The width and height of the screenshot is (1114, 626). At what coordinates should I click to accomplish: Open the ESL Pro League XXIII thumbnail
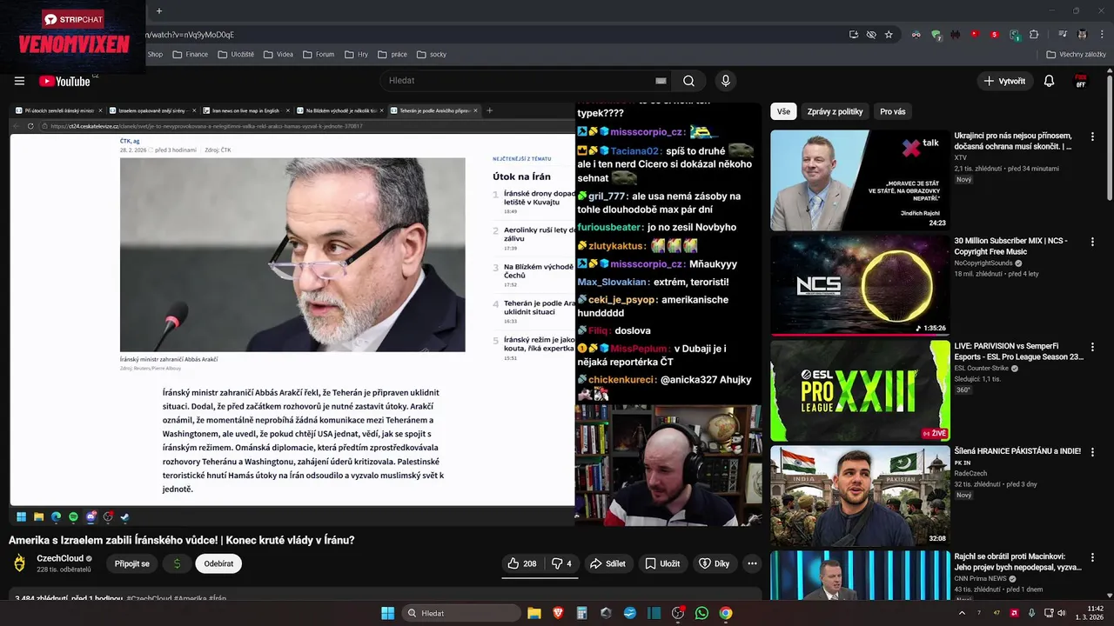(860, 390)
